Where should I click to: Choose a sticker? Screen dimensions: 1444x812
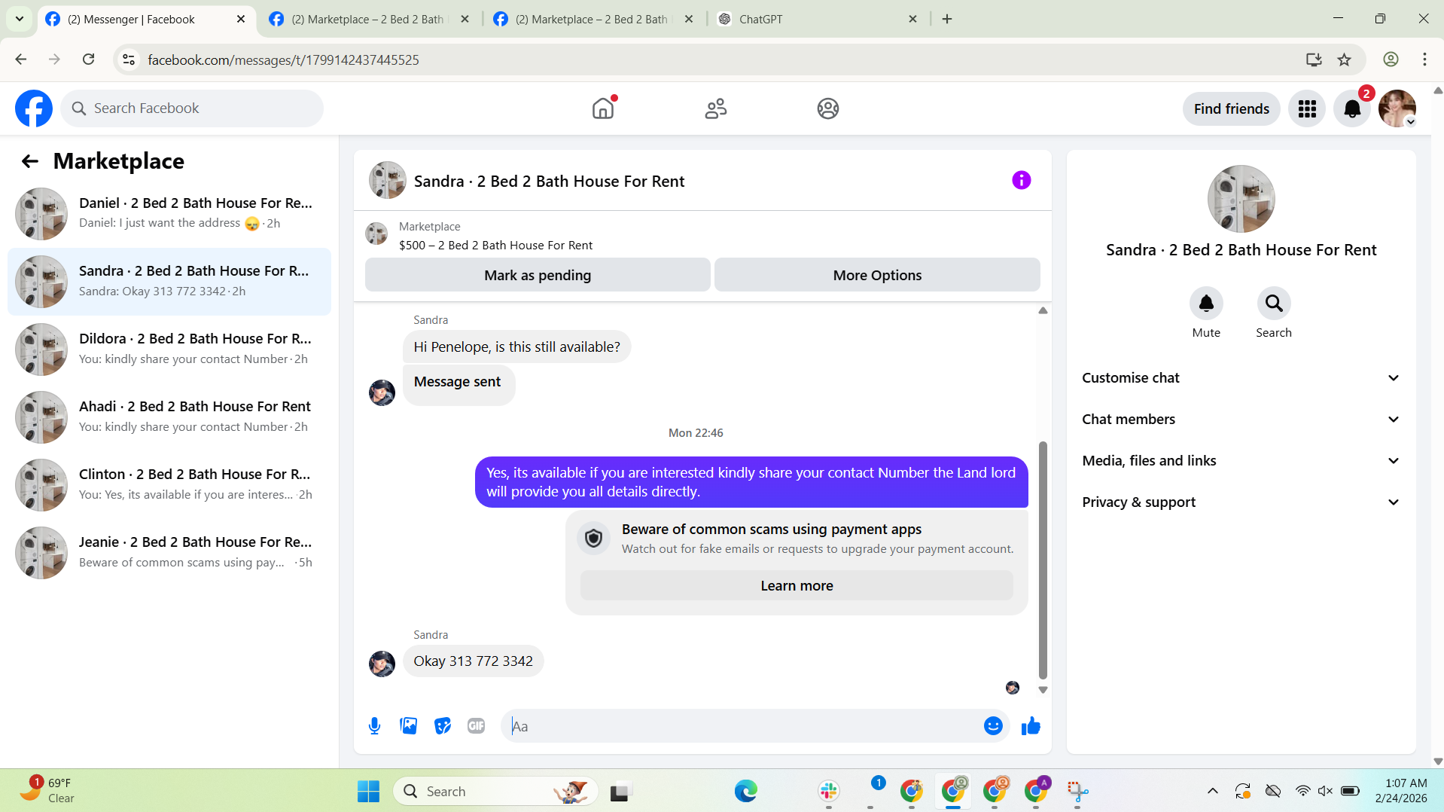pos(443,726)
